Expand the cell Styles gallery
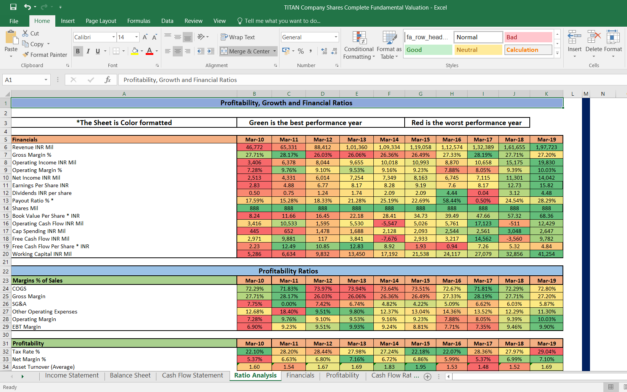This screenshot has height=392, width=627. click(557, 53)
